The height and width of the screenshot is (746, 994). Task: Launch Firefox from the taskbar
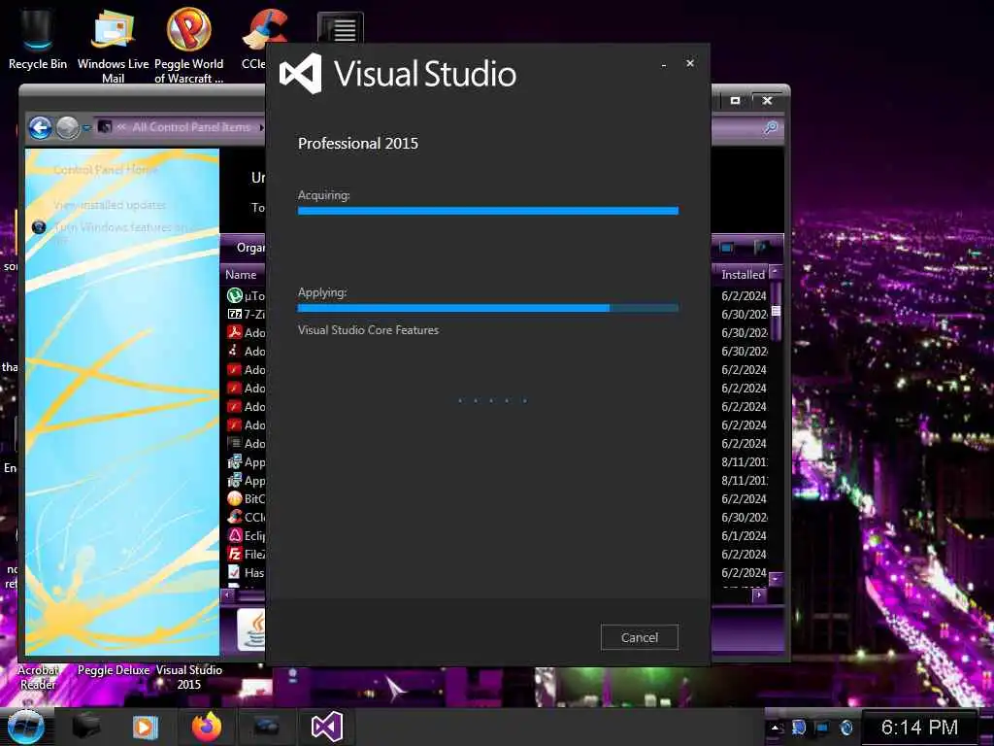[207, 727]
